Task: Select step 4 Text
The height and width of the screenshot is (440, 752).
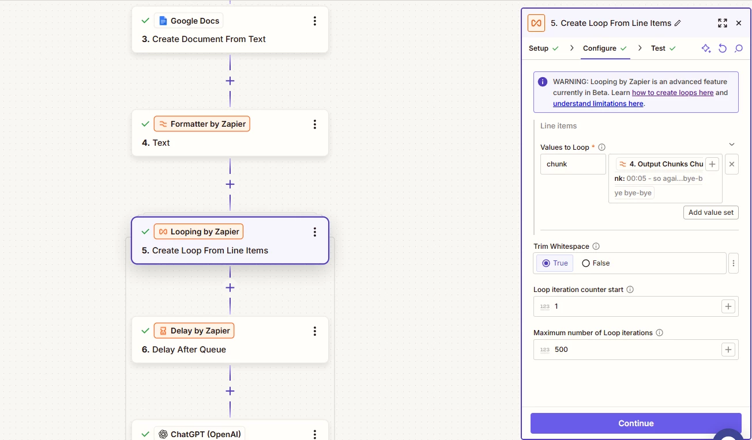Action: click(230, 133)
